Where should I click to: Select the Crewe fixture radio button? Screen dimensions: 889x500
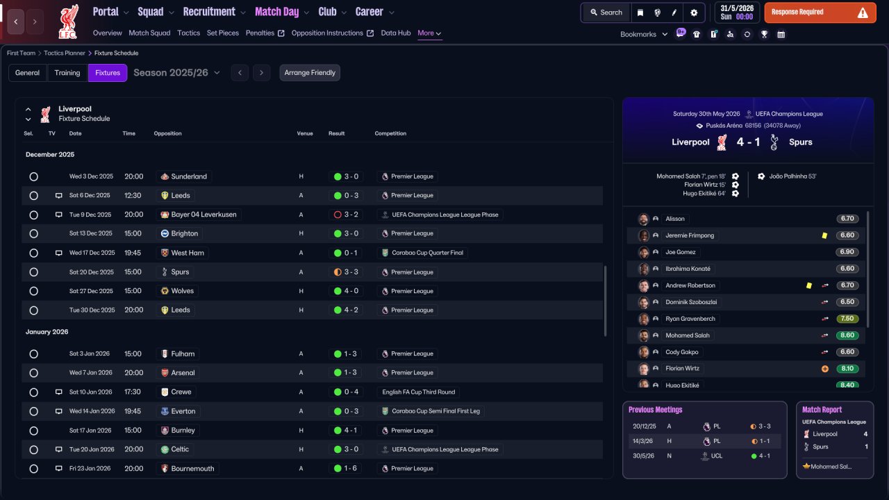33,392
